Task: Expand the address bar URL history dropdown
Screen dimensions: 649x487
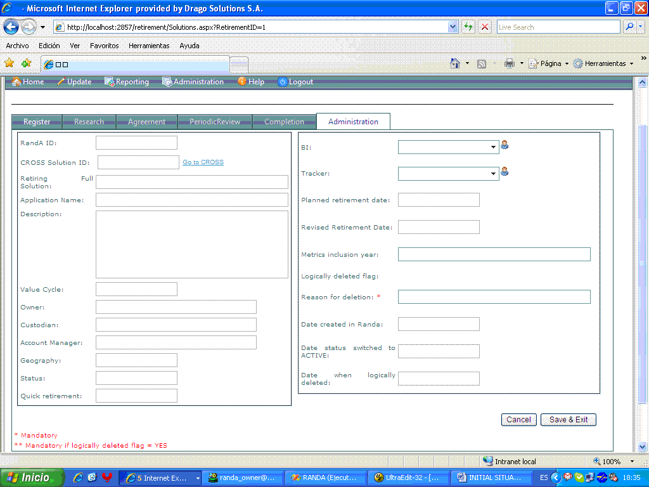Action: tap(453, 27)
